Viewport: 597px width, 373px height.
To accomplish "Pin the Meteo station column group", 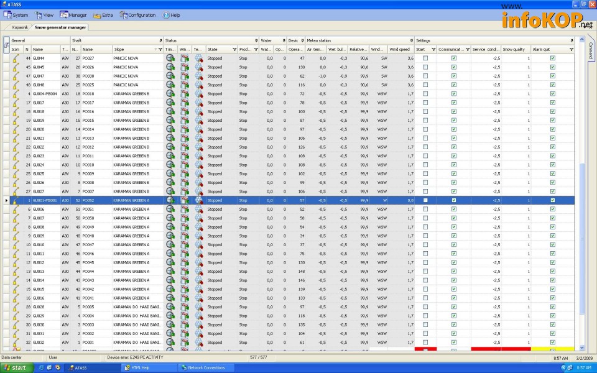I will pyautogui.click(x=411, y=40).
